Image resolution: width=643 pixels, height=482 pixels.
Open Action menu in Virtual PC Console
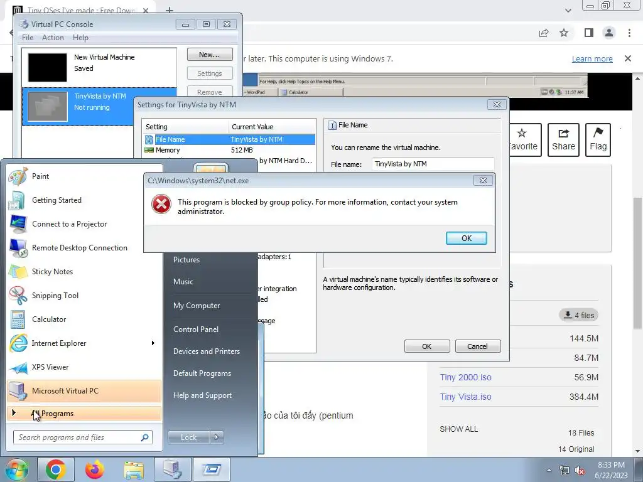(53, 37)
